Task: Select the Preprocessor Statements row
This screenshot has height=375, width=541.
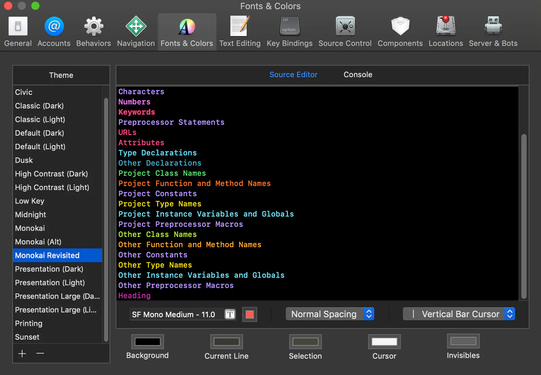Action: (x=318, y=122)
